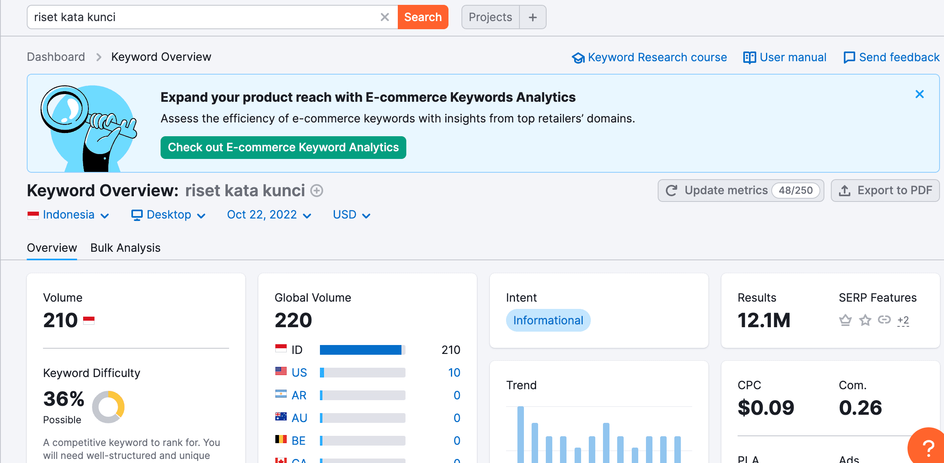Expand the Oct 22, 2022 date picker
Viewport: 944px width, 463px height.
[x=269, y=215]
